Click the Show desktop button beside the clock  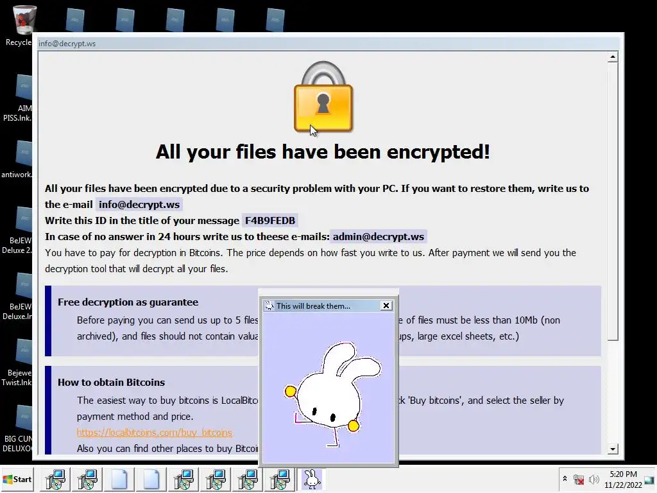click(649, 480)
